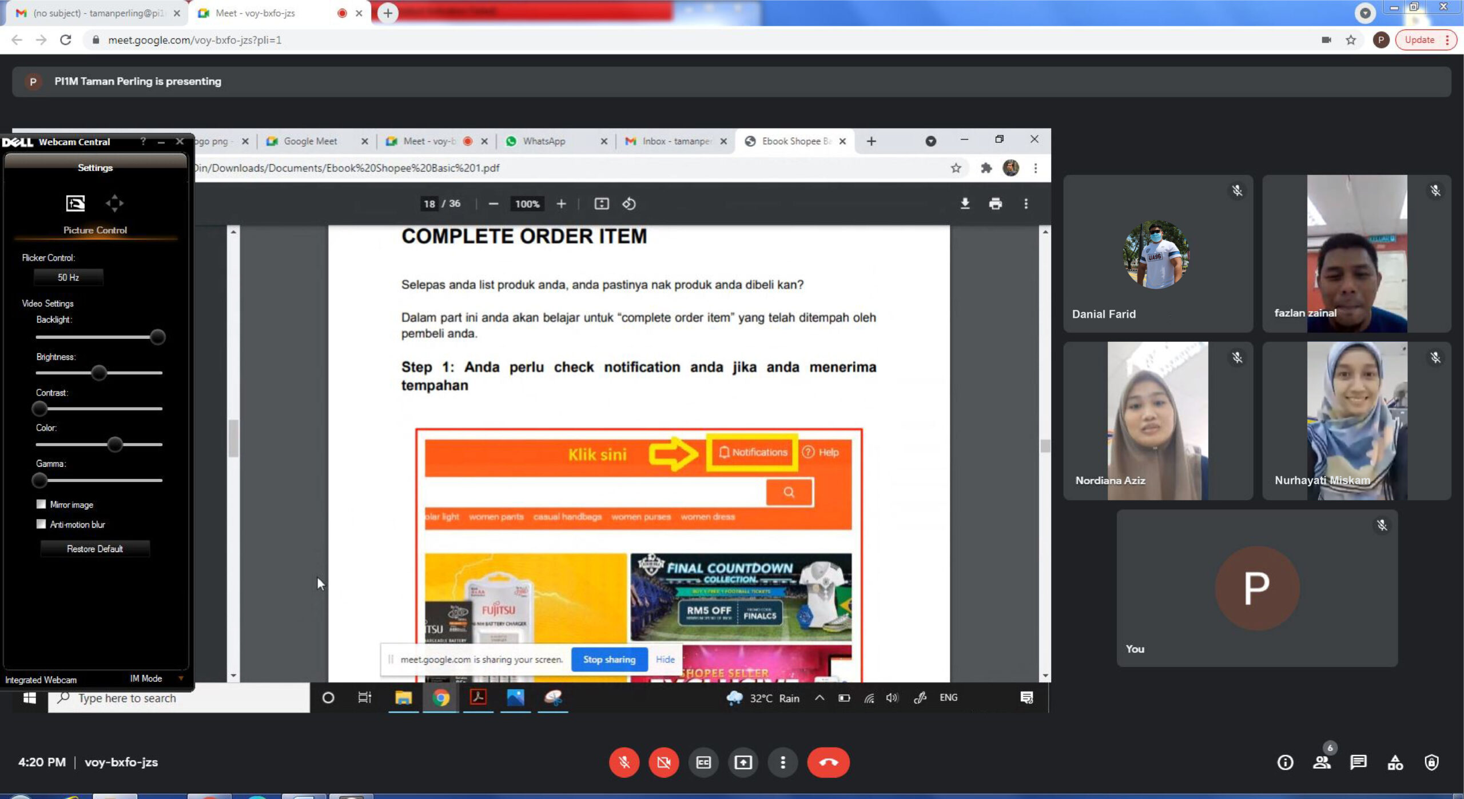The image size is (1464, 799).
Task: Open the Activities icon
Action: tap(1395, 762)
